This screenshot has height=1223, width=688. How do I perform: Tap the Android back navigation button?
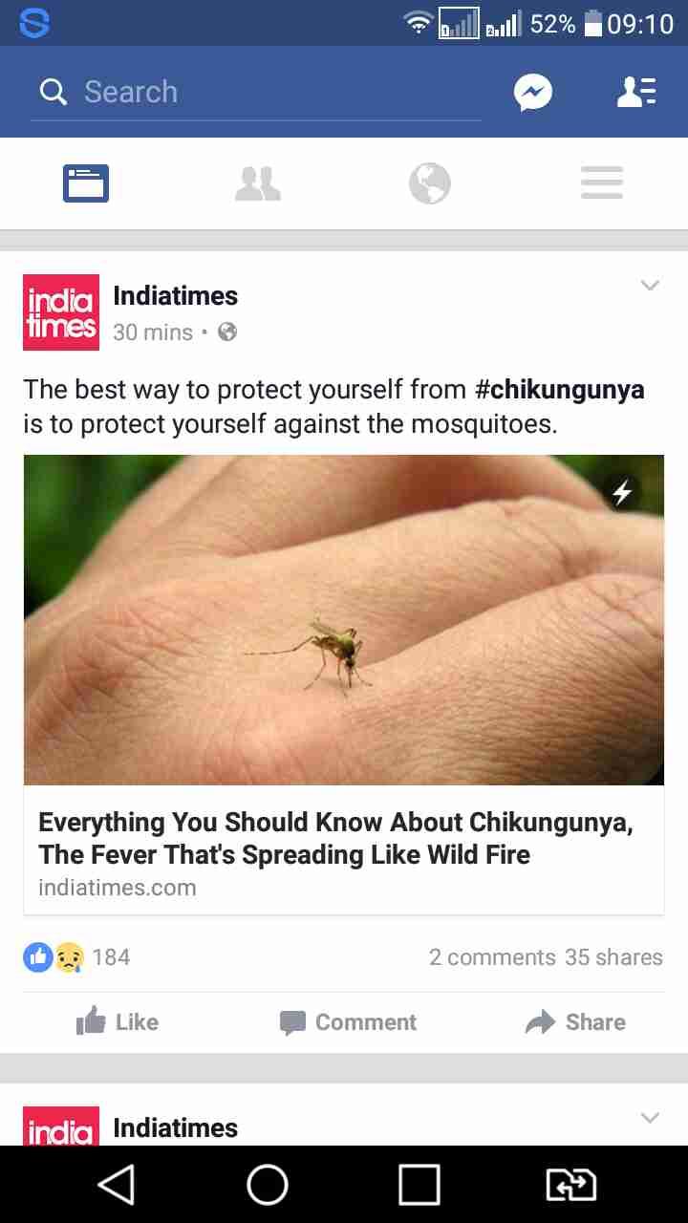[x=116, y=1185]
